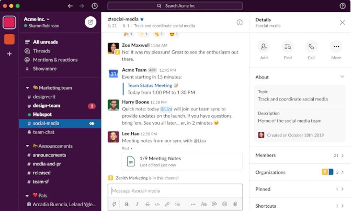Collapse the Marketing team section
This screenshot has height=211, width=351.
click(x=27, y=88)
